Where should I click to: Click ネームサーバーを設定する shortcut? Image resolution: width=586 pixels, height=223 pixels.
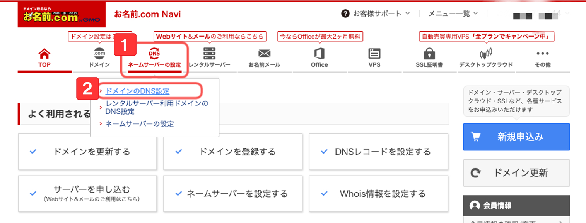click(x=233, y=194)
